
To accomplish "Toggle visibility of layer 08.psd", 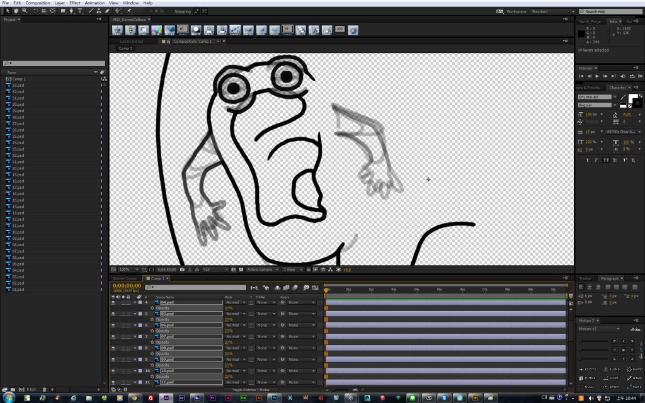I will (113, 348).
